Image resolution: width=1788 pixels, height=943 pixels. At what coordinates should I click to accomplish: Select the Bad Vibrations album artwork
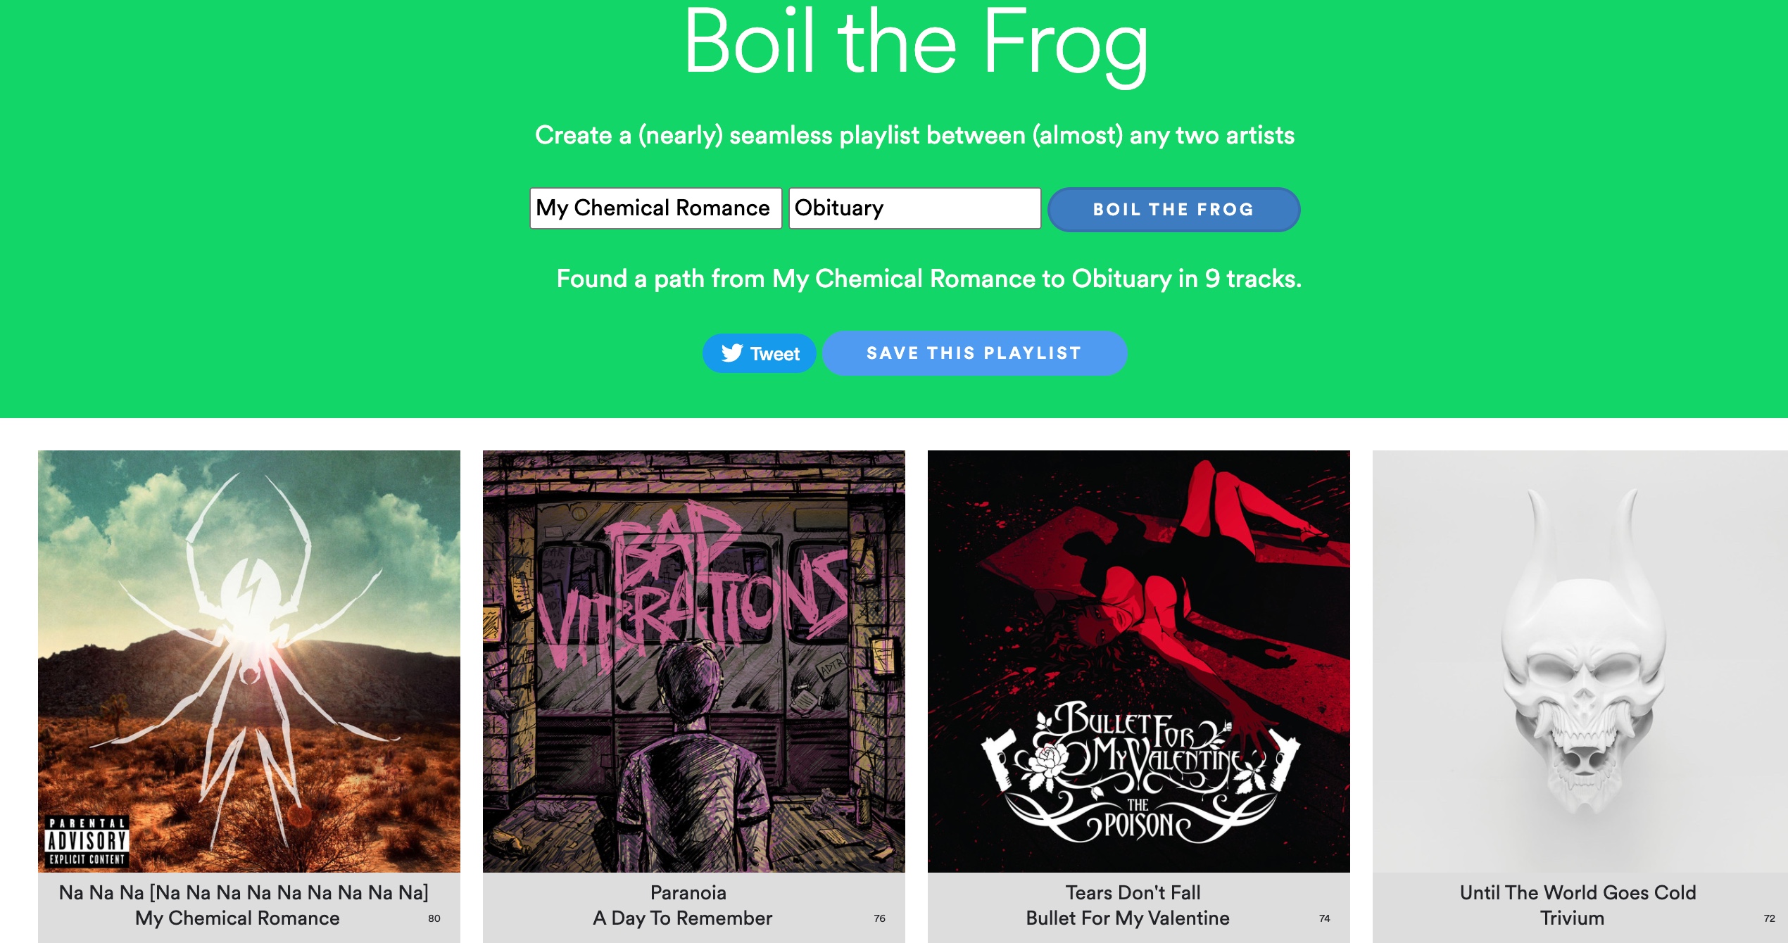point(694,662)
